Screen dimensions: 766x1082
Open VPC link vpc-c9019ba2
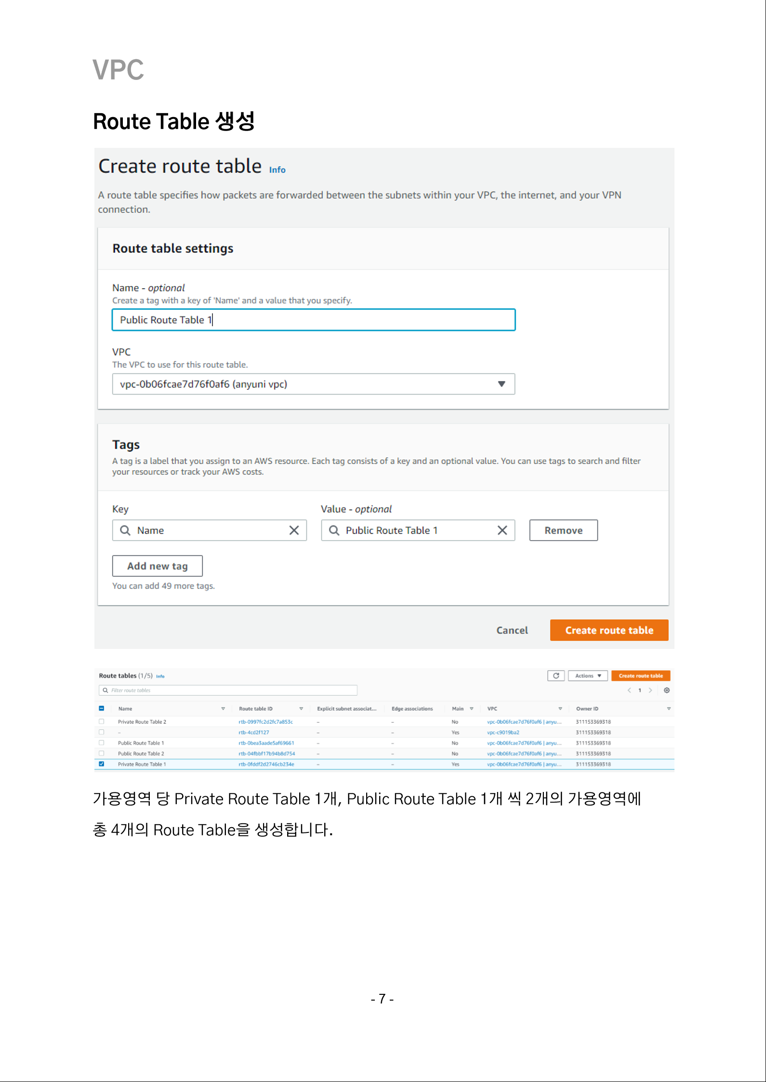pos(503,732)
